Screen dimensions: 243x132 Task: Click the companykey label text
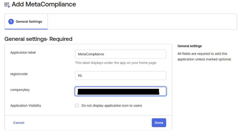[x=20, y=90]
